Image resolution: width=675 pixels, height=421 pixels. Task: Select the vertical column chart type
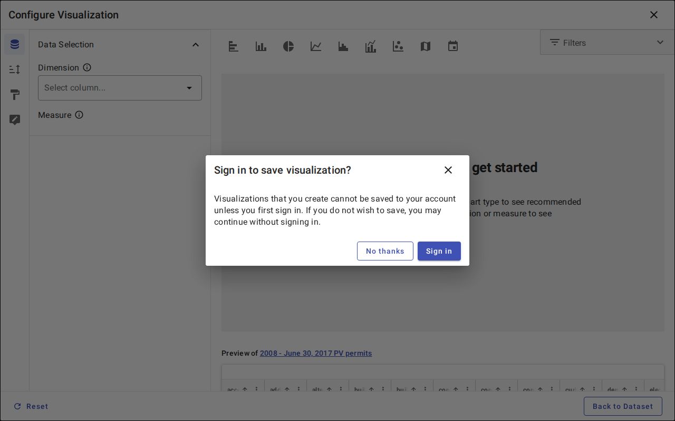(x=261, y=46)
